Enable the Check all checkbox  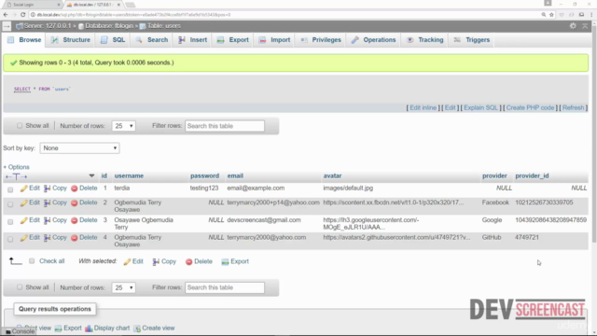click(x=32, y=261)
